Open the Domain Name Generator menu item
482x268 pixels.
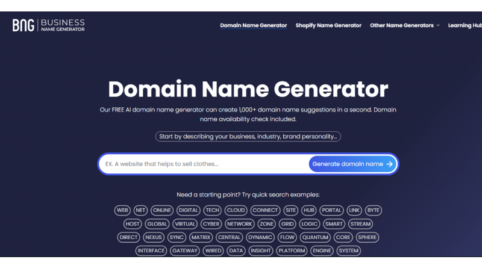point(253,25)
